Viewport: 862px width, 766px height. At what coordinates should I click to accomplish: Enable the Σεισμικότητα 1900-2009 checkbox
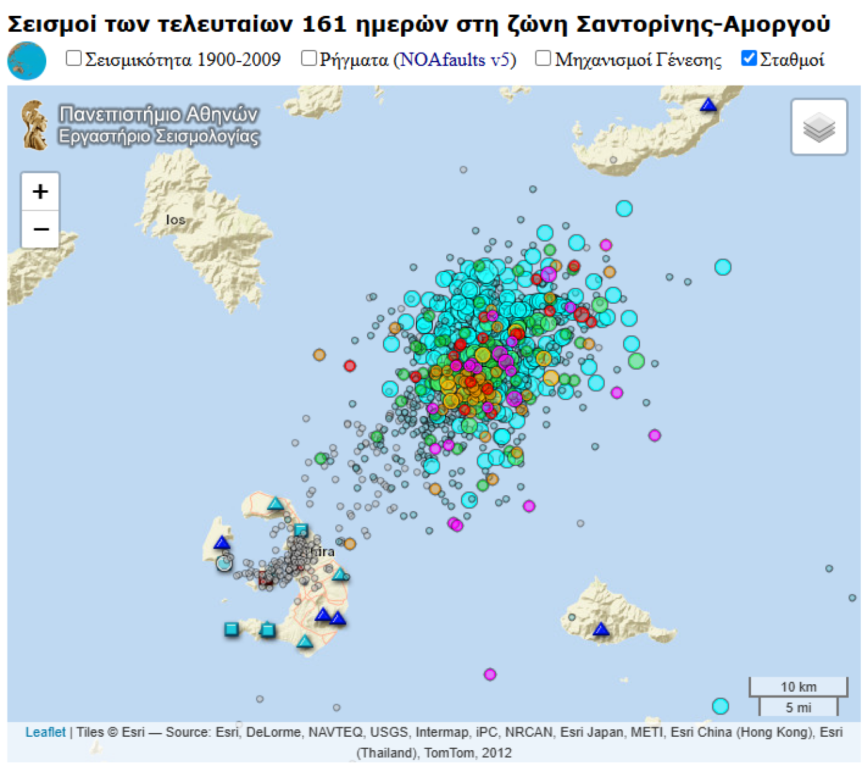coord(74,59)
